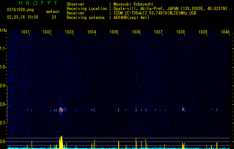Click the date stamp 02.03.16 10:30
Viewport: 234px width, 149px height.
(23, 17)
